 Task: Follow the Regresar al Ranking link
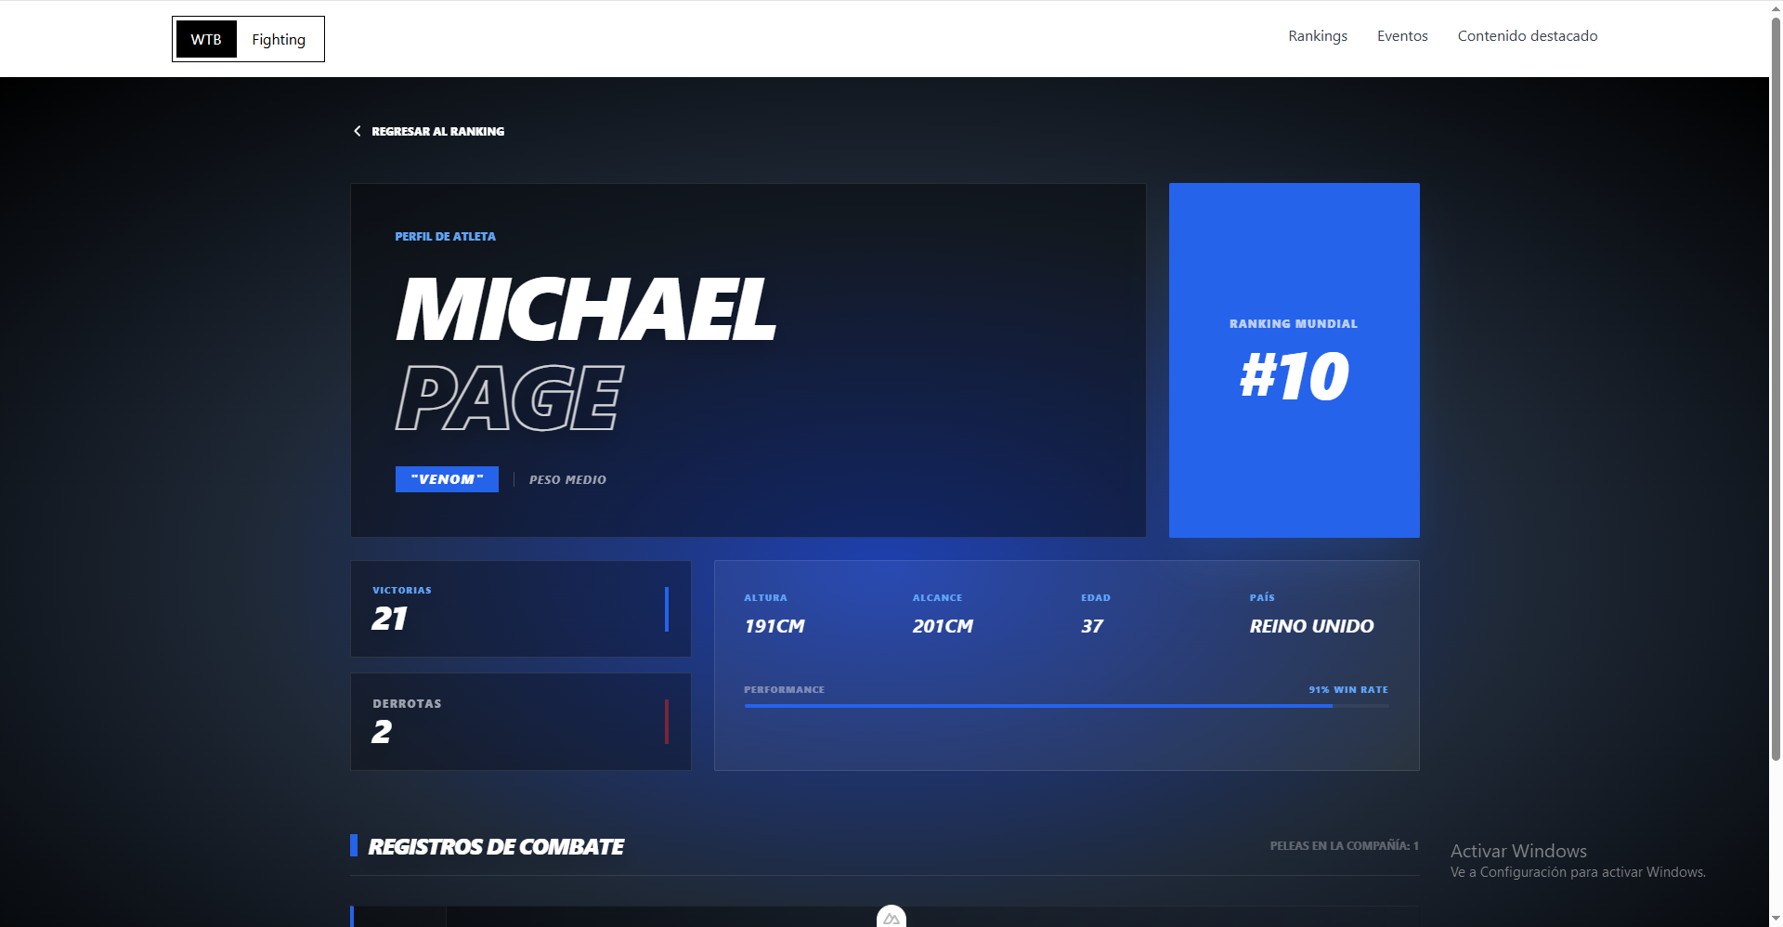click(437, 132)
